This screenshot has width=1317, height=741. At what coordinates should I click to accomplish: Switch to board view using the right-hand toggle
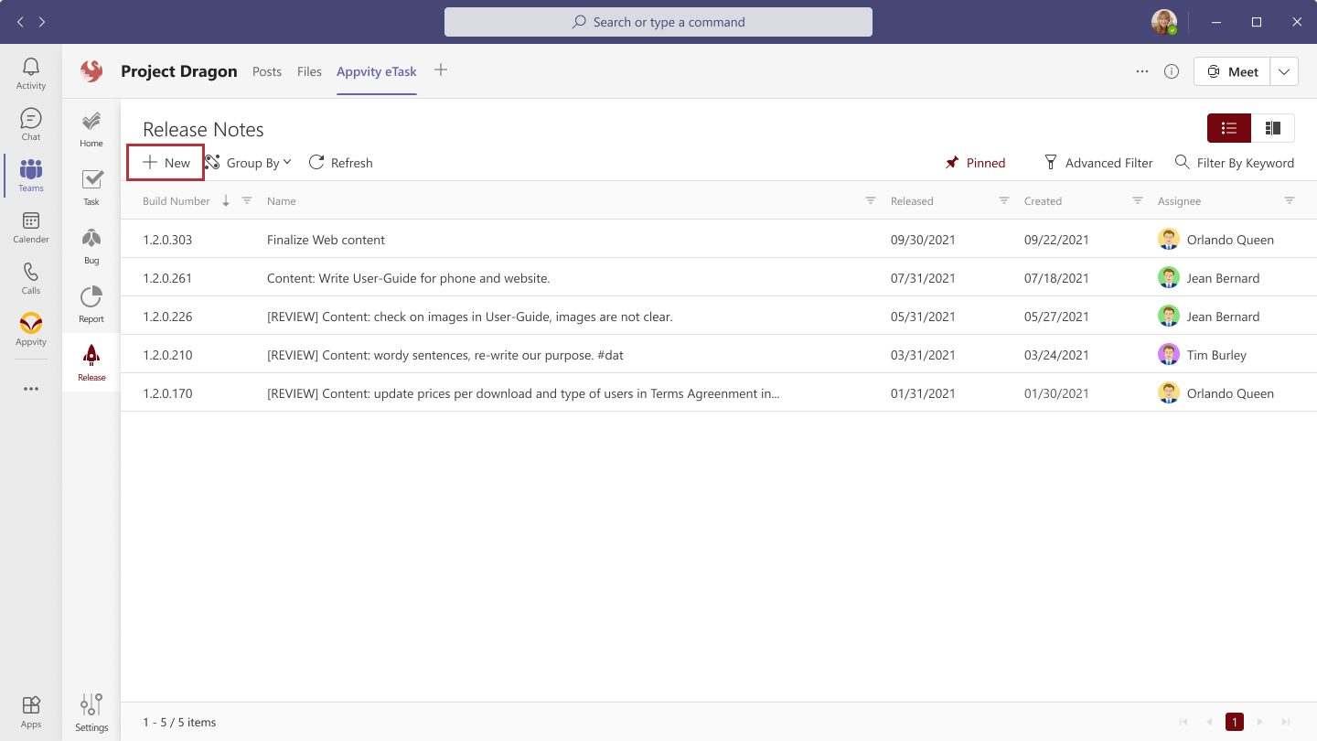click(1273, 128)
